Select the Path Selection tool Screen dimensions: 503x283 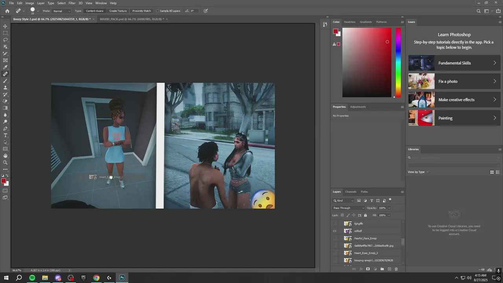(6, 142)
